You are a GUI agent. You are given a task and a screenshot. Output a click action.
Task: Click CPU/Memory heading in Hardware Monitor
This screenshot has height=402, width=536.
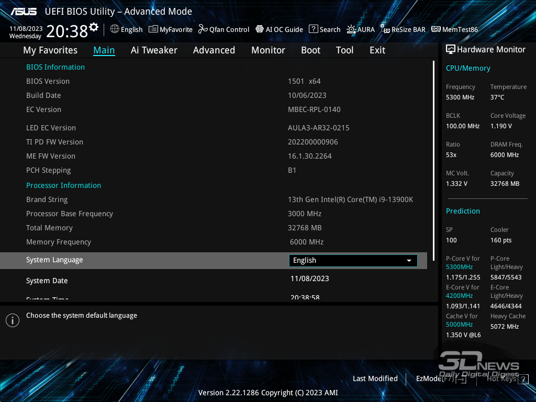(x=468, y=69)
